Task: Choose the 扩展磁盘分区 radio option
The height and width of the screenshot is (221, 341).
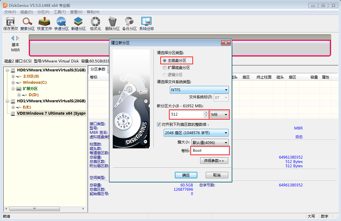Action: (x=165, y=68)
